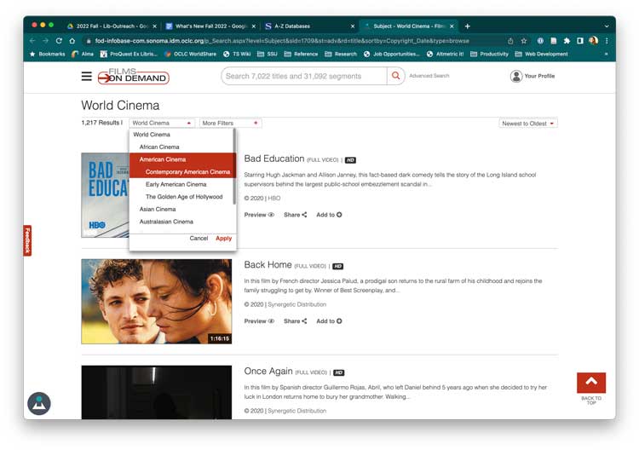
Task: Select Australasian Cinema in the list
Action: coord(166,222)
